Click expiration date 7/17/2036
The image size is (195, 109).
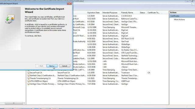click(91, 84)
